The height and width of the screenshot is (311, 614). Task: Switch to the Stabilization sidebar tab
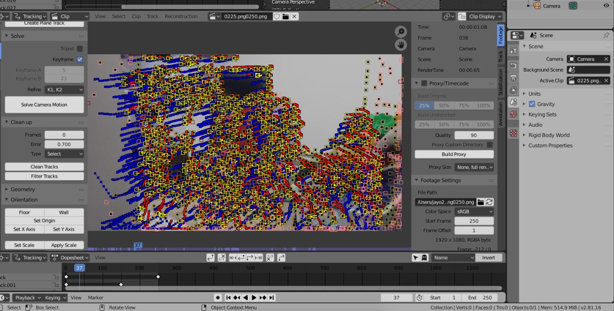click(x=500, y=82)
